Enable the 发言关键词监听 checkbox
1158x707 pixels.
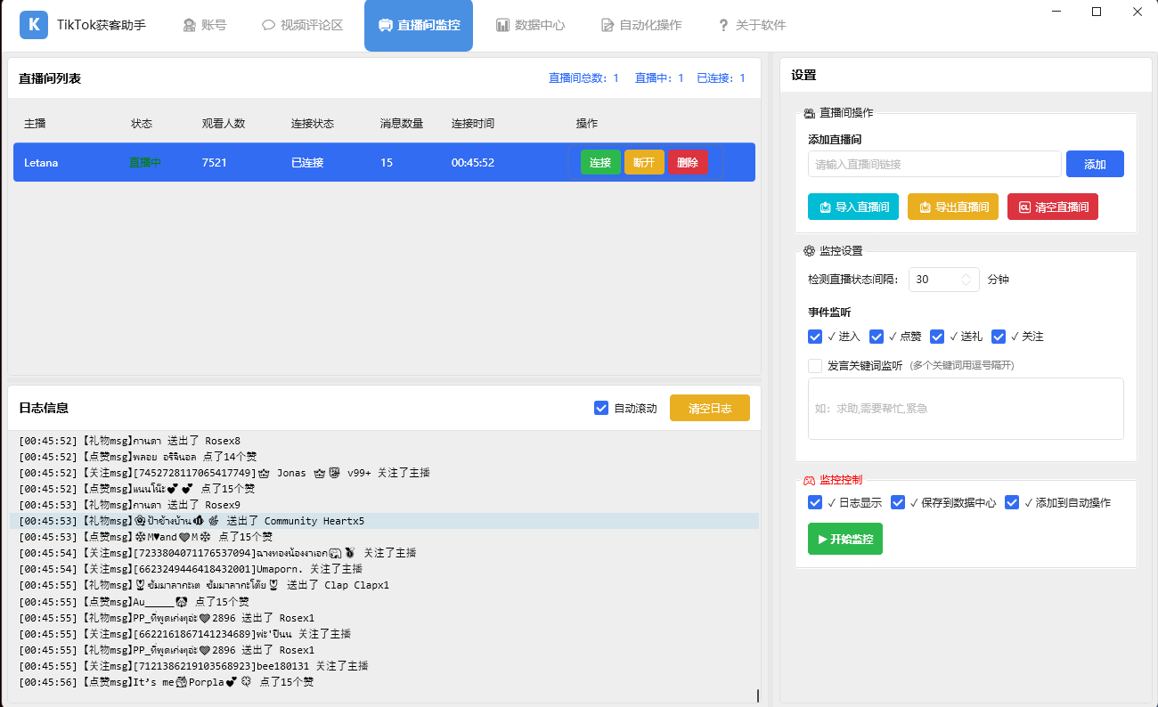point(815,365)
